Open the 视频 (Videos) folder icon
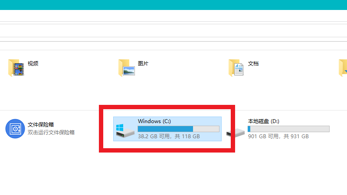 tap(16, 68)
